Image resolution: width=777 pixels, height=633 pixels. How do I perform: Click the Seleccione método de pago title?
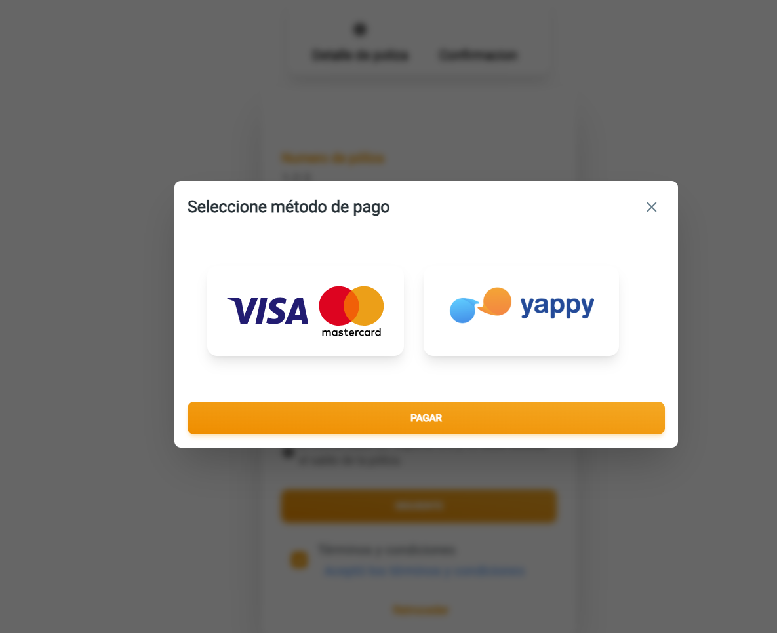[289, 207]
